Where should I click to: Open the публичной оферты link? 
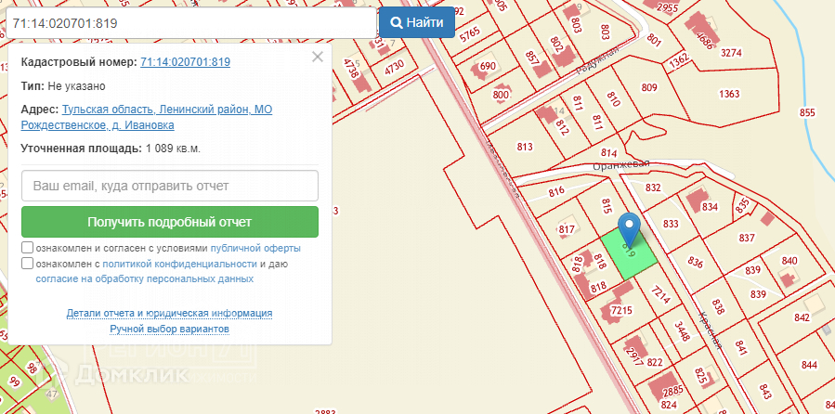255,250
